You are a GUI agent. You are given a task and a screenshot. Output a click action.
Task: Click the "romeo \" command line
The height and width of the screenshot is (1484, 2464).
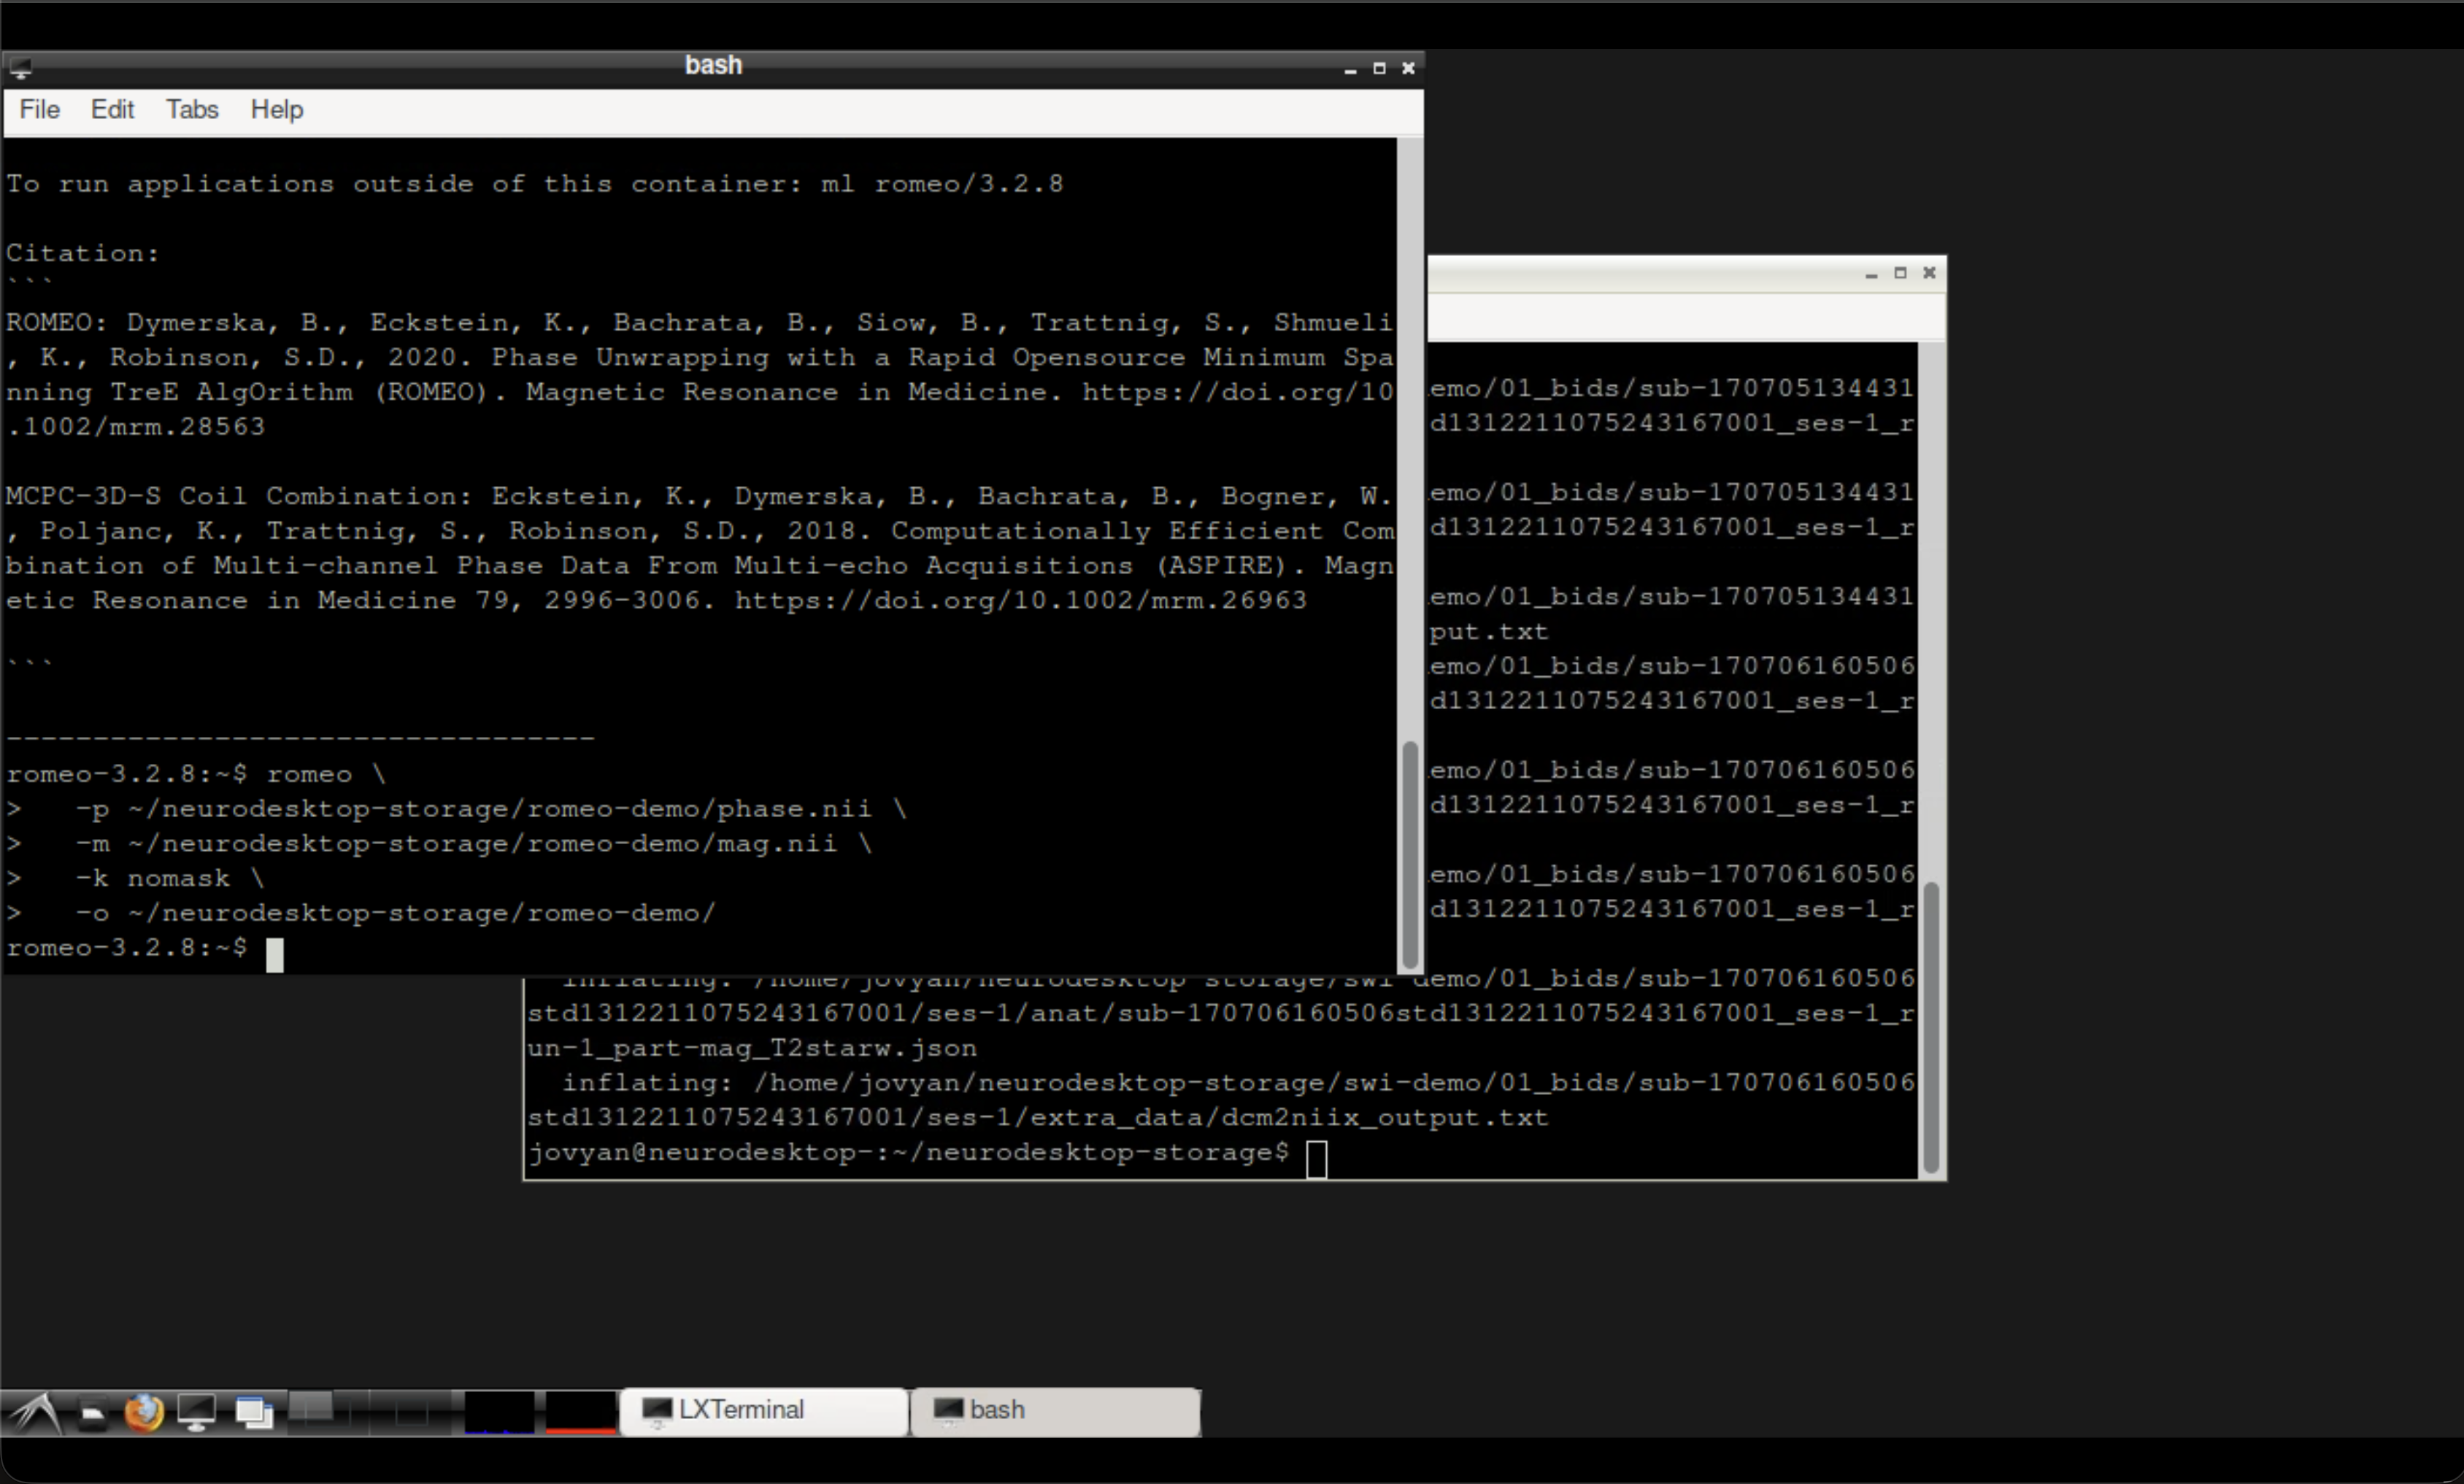pyautogui.click(x=196, y=775)
